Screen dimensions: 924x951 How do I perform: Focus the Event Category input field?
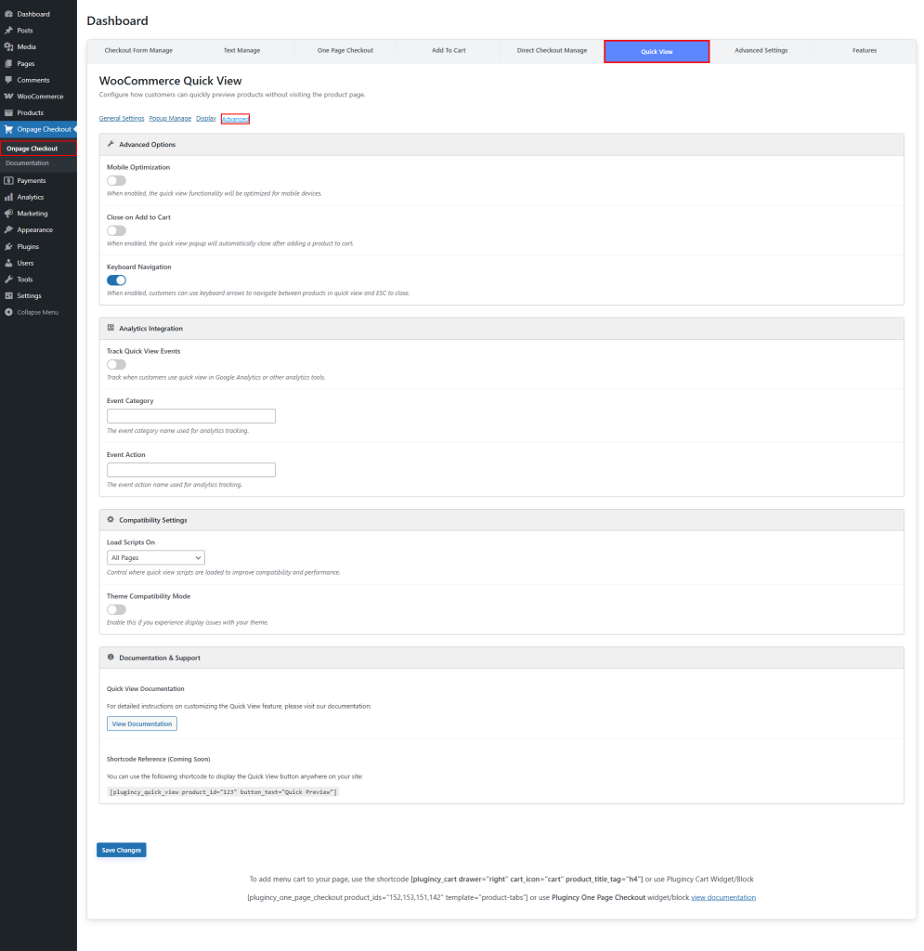[191, 416]
